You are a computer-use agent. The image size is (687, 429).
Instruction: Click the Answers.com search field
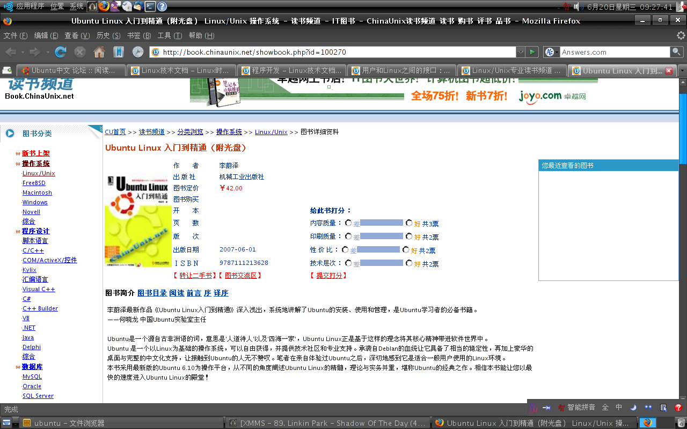(x=615, y=52)
